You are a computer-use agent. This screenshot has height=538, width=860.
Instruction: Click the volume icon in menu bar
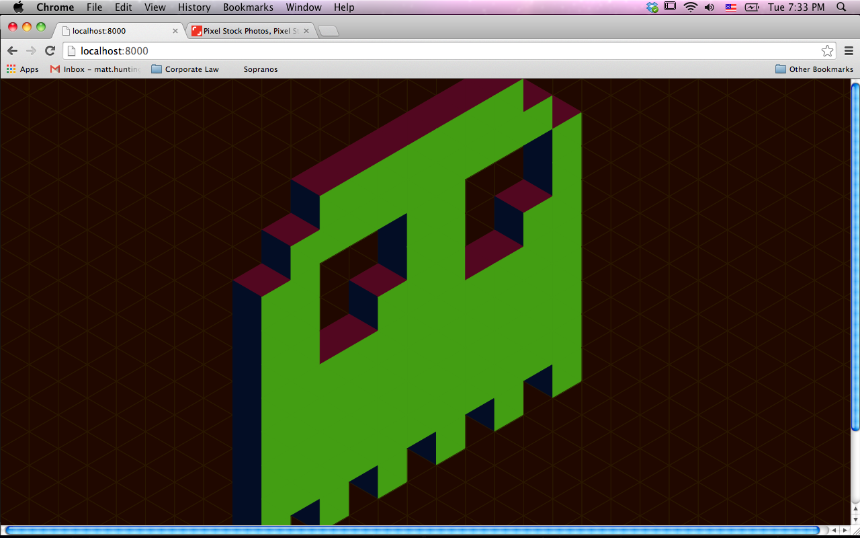[x=709, y=7]
